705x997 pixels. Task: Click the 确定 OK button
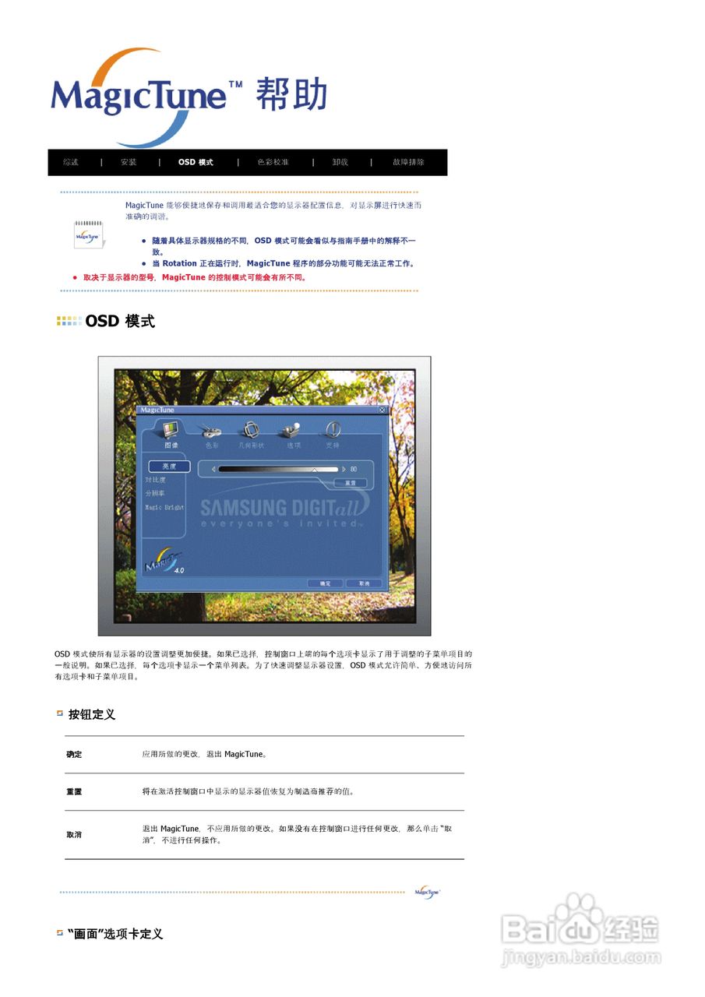pos(326,583)
